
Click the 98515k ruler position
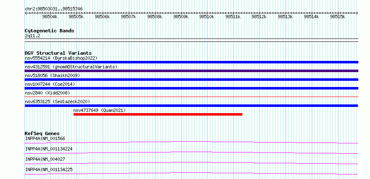pos(338,17)
